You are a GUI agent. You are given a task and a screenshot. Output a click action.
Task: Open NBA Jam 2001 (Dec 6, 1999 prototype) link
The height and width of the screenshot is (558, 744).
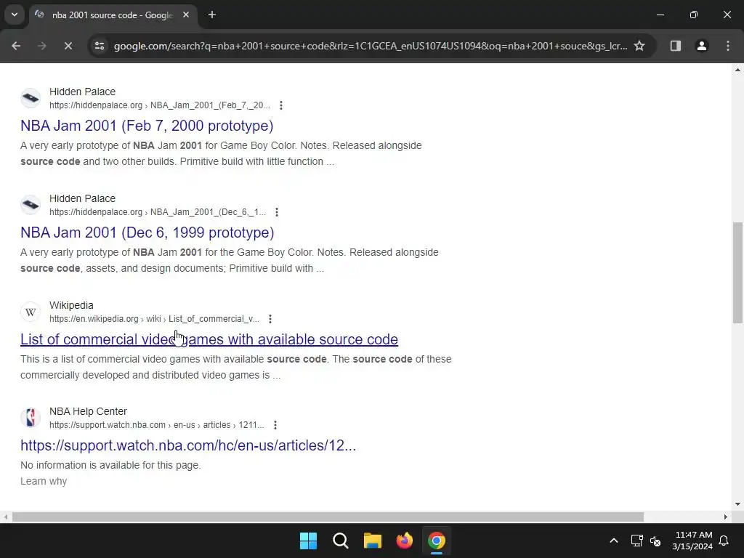point(147,232)
